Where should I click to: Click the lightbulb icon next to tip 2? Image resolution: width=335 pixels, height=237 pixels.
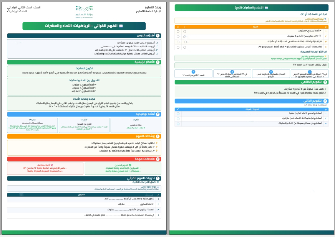[157, 147]
